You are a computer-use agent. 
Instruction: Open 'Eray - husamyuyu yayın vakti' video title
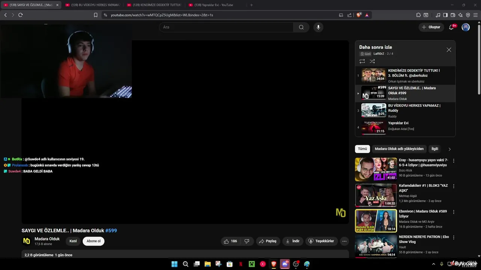(423, 162)
